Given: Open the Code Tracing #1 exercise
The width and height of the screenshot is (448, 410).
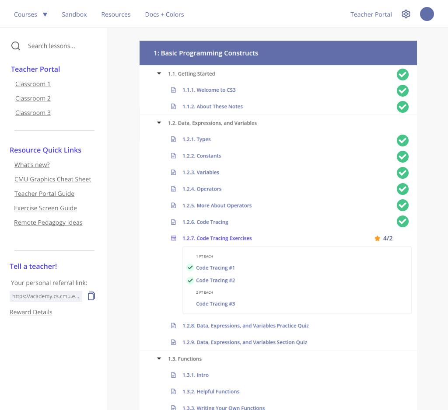Looking at the screenshot, I should (215, 268).
